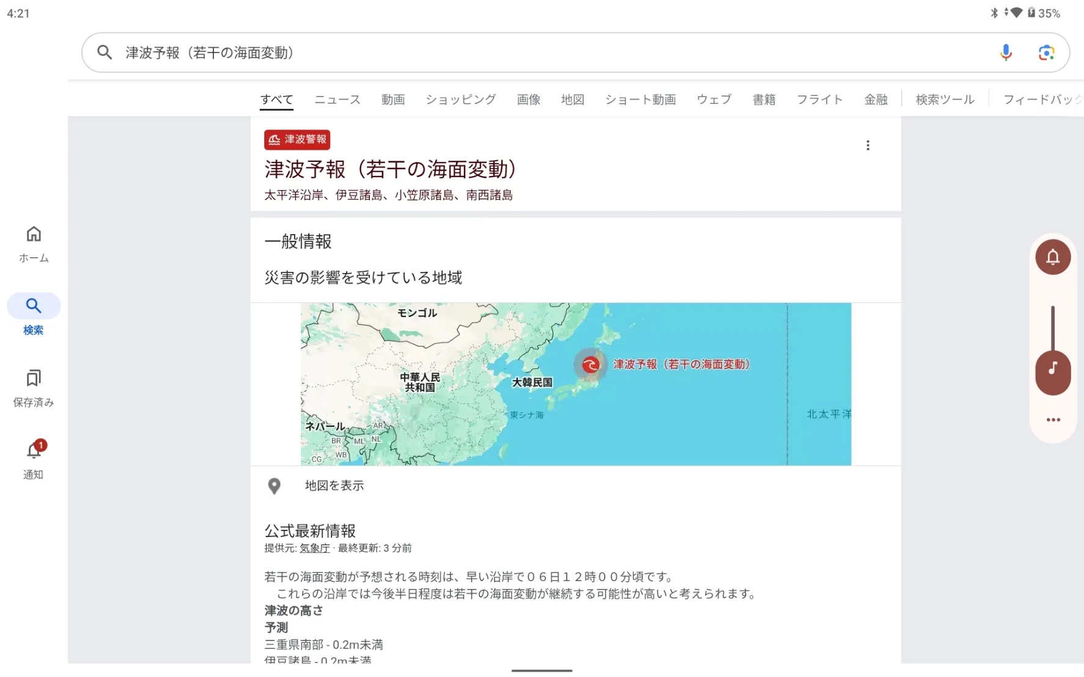Open Google Lens camera search

(1046, 53)
